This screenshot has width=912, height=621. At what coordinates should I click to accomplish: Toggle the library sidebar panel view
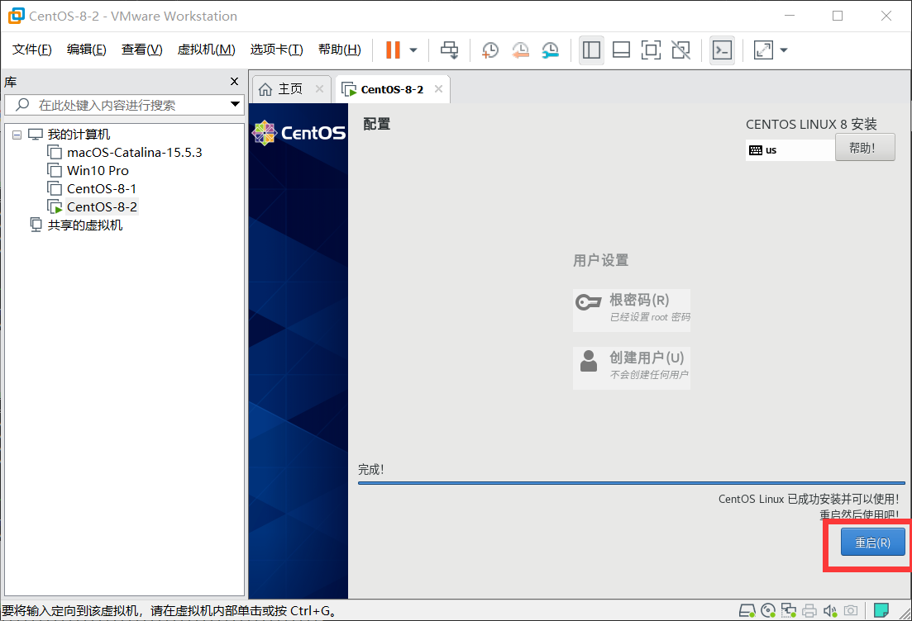(x=591, y=50)
